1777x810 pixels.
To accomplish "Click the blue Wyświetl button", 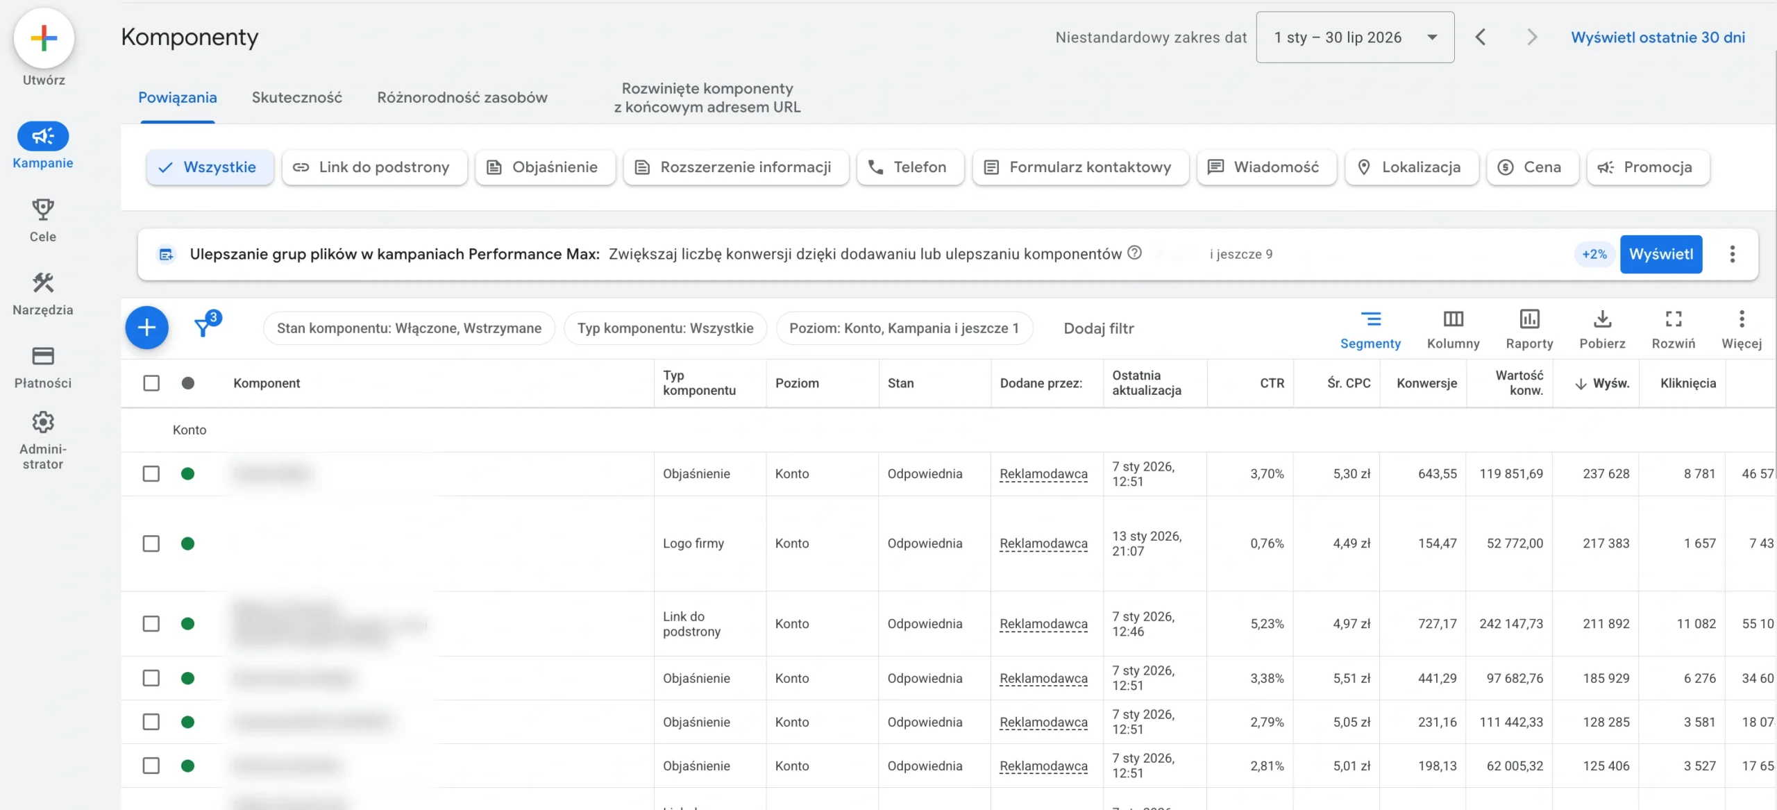I will click(1660, 254).
